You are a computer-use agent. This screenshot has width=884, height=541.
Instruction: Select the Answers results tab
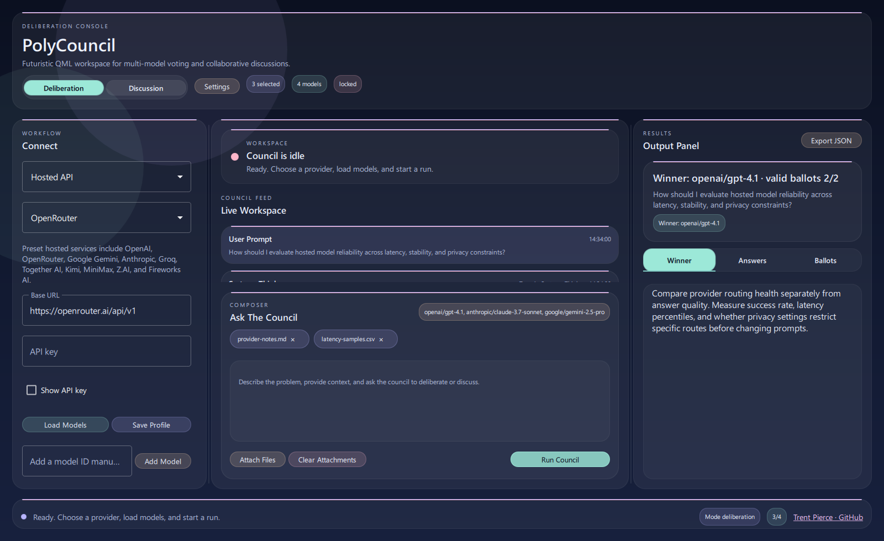(x=752, y=260)
